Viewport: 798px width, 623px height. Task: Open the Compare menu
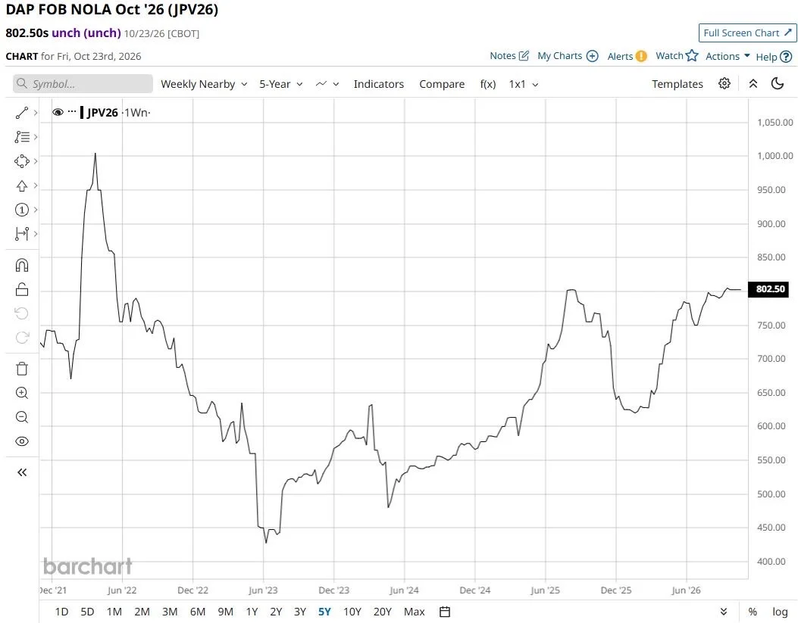point(442,84)
